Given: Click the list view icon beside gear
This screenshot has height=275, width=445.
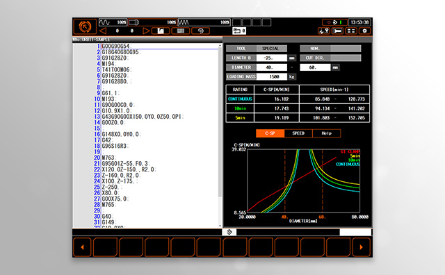Looking at the screenshot, I should 351,31.
